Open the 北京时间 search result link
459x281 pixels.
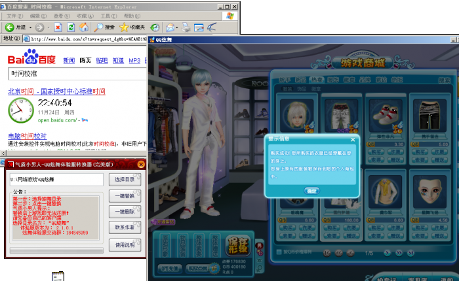[56, 91]
